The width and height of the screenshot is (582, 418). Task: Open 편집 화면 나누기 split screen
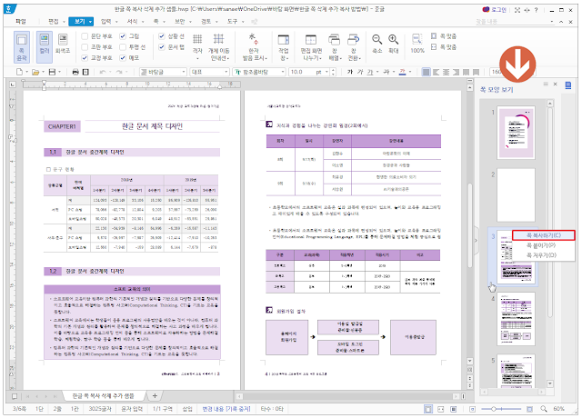[x=311, y=46]
